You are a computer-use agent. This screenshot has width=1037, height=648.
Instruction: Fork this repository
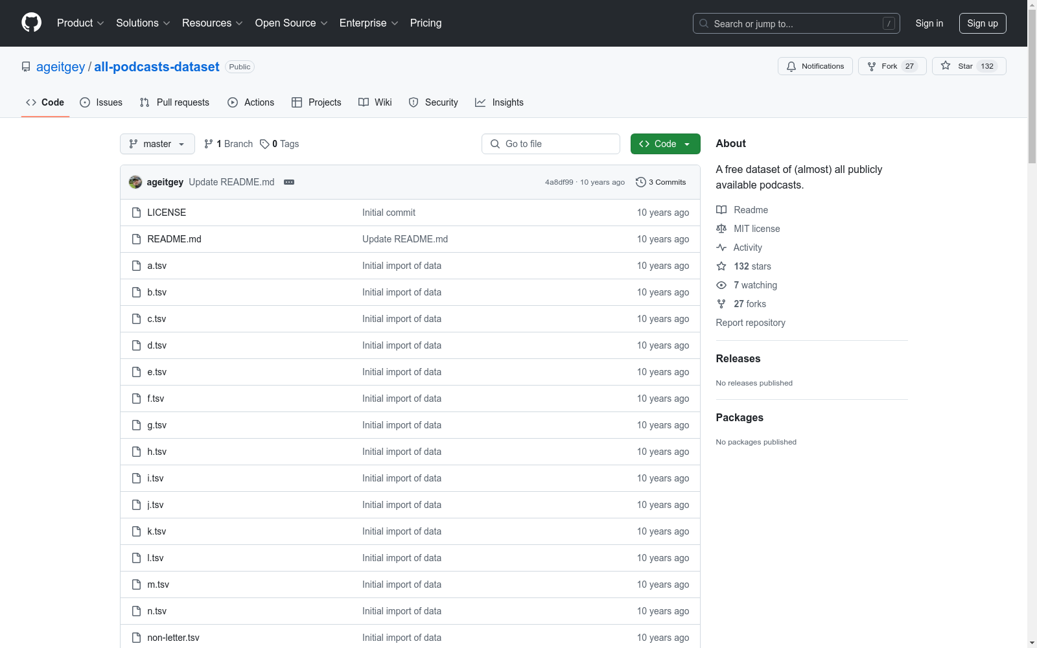[x=892, y=66]
